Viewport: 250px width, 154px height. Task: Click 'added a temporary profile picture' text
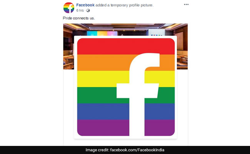point(124,5)
